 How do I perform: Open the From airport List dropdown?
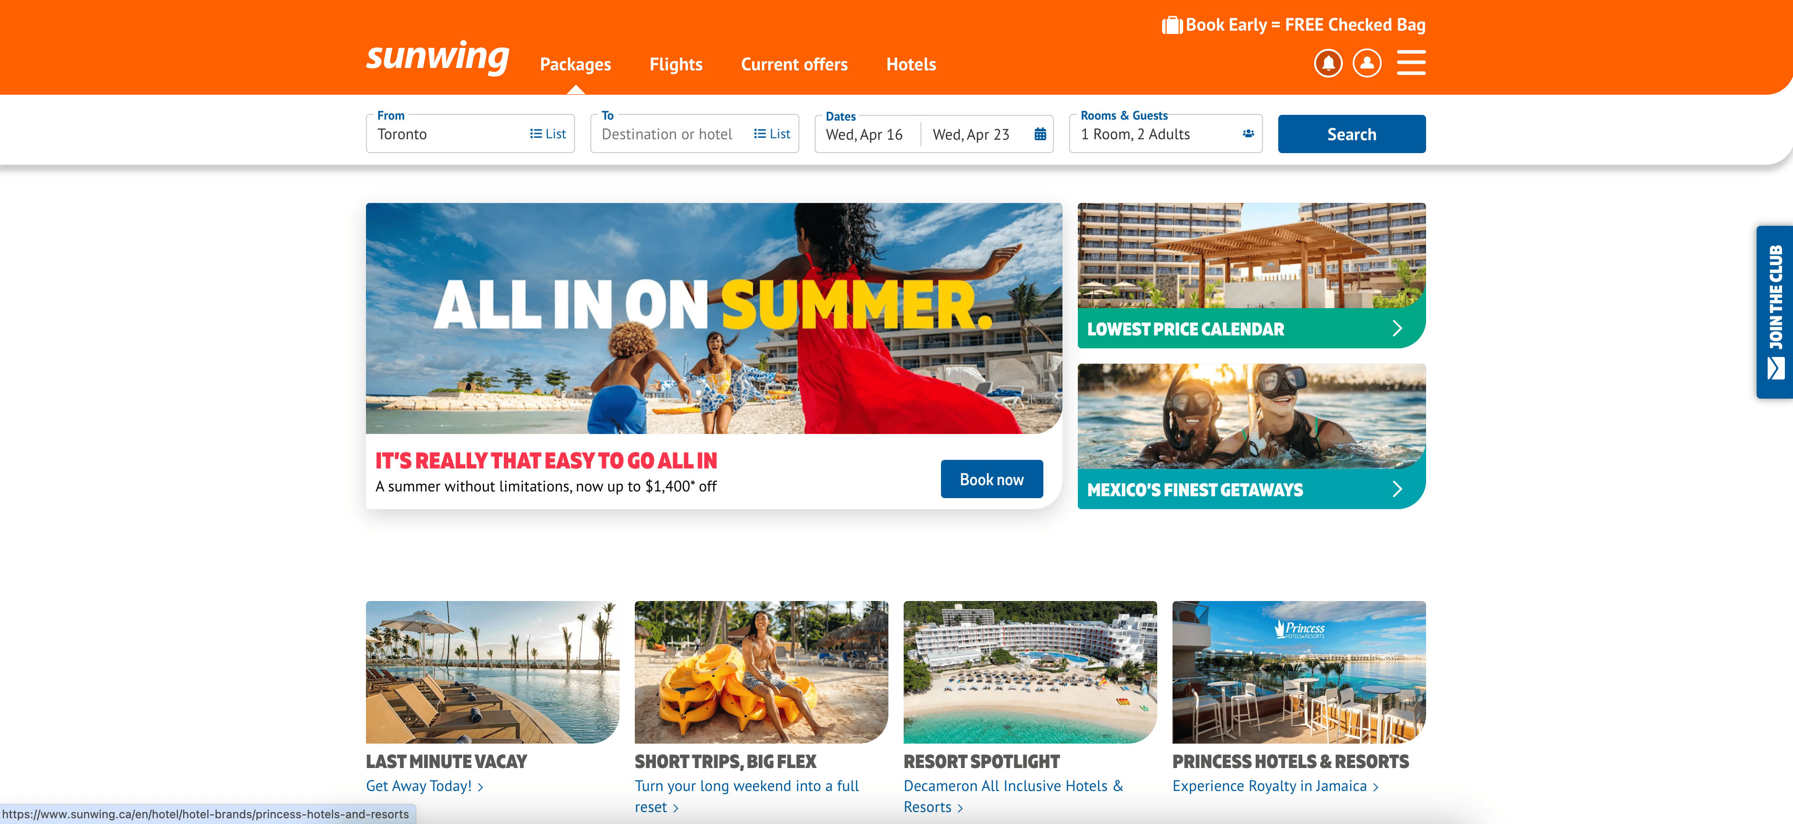coord(548,134)
